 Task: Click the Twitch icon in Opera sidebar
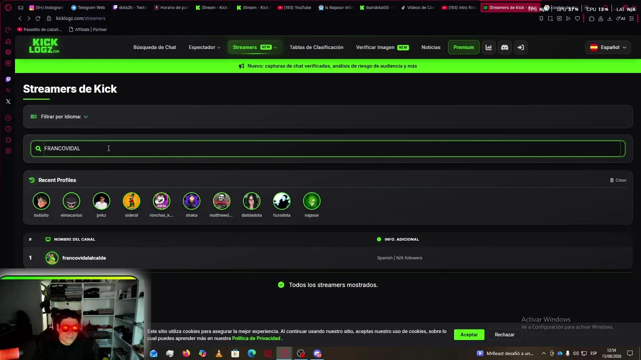8,79
